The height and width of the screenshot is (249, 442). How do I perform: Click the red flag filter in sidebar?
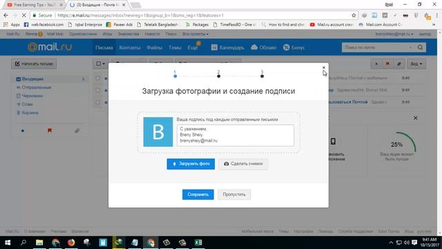click(x=50, y=131)
